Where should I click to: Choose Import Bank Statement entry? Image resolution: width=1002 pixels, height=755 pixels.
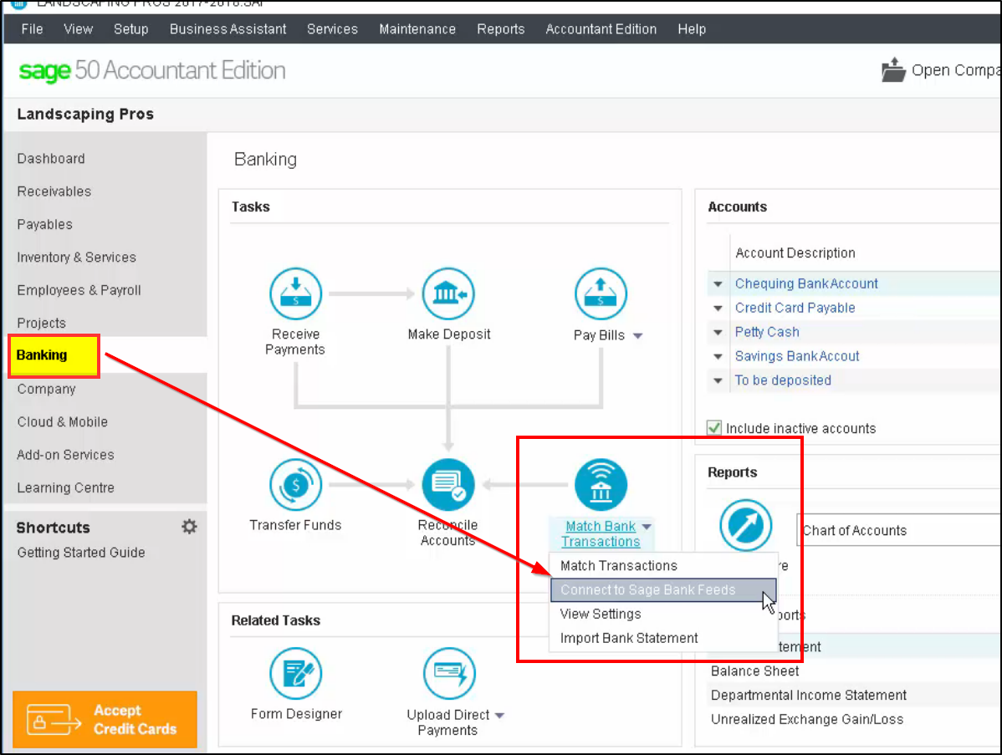pos(663,638)
